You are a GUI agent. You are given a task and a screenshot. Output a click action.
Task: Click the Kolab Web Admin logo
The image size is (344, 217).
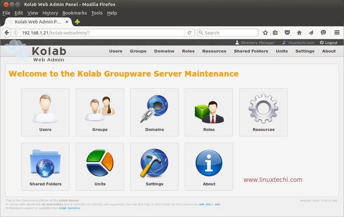(x=36, y=51)
